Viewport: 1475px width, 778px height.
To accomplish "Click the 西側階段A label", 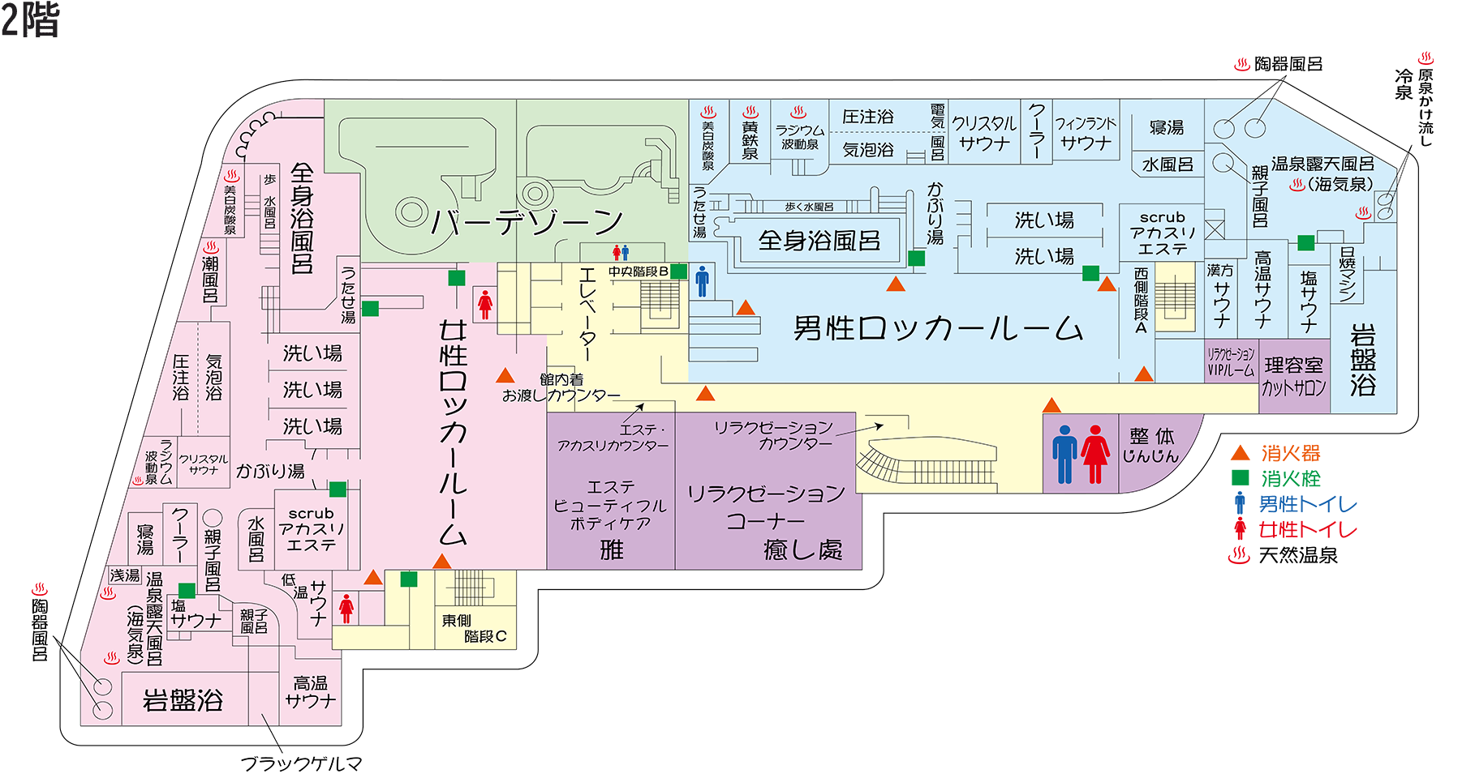I will (x=1141, y=301).
